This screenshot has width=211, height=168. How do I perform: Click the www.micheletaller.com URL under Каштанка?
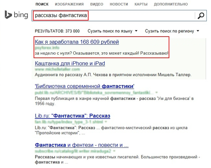pyautogui.click(x=57, y=69)
